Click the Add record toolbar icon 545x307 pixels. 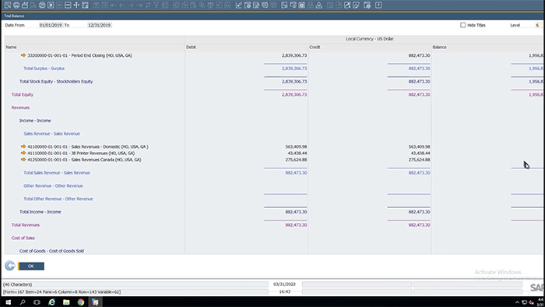point(104,5)
